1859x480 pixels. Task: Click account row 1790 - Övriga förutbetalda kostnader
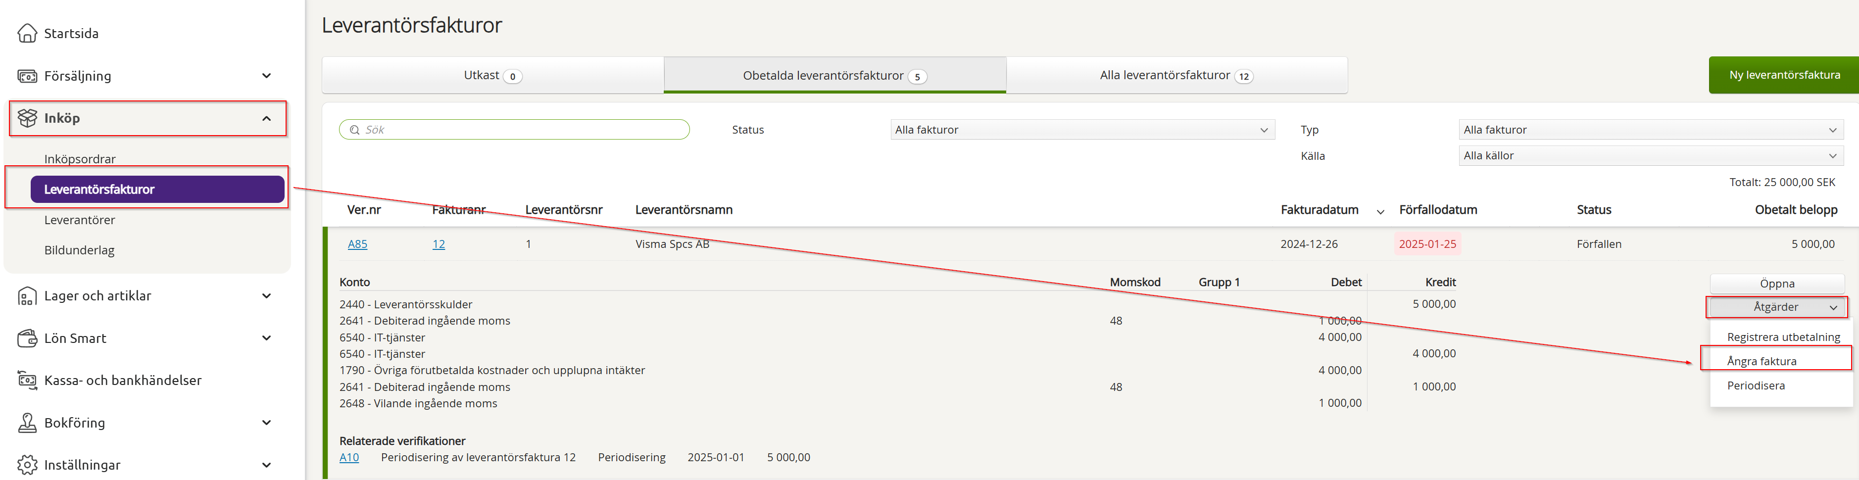click(492, 370)
